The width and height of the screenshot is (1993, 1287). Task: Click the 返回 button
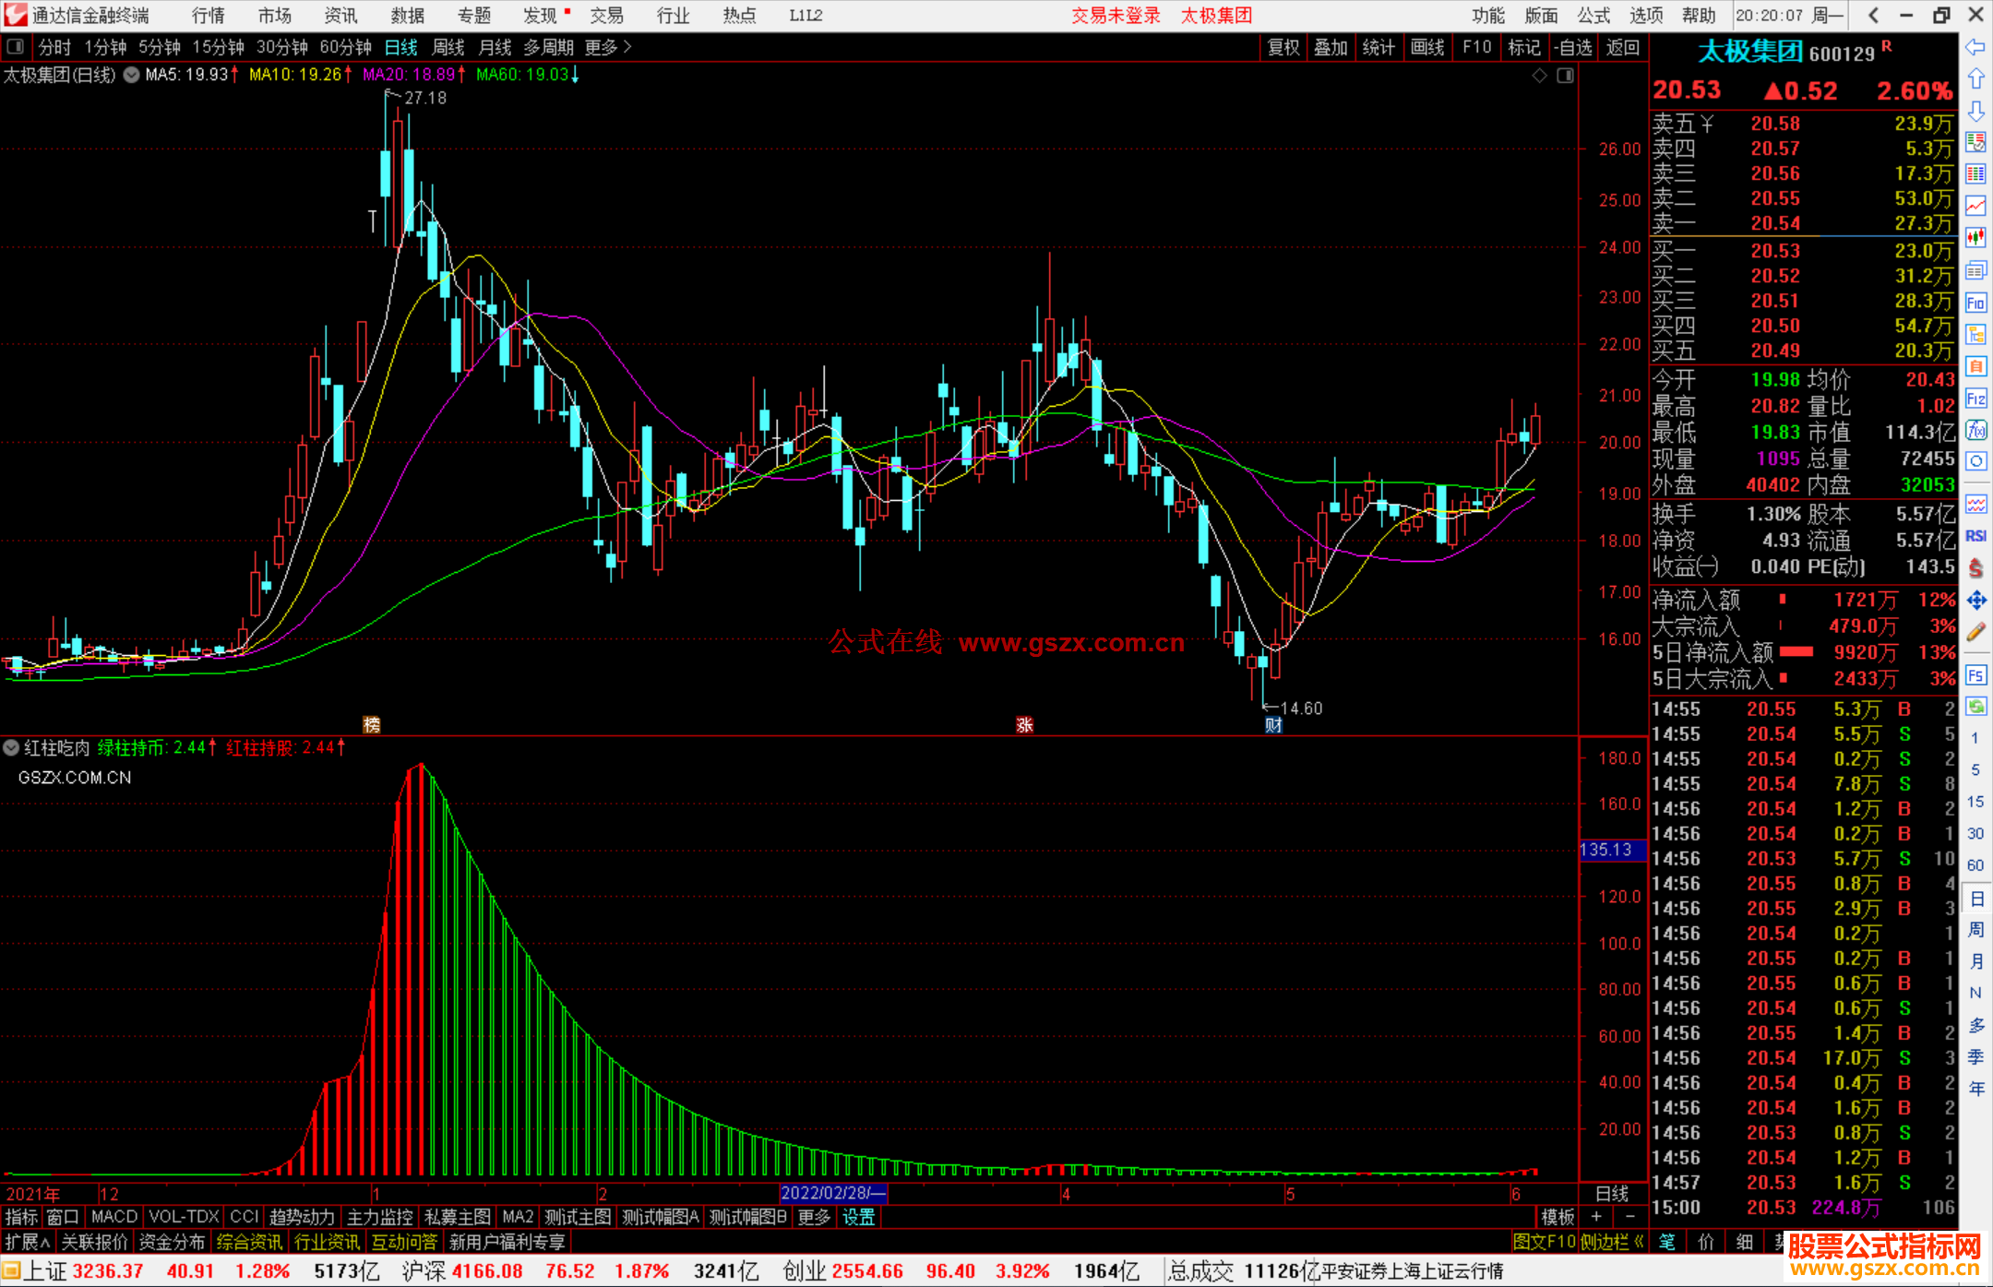coord(1622,47)
